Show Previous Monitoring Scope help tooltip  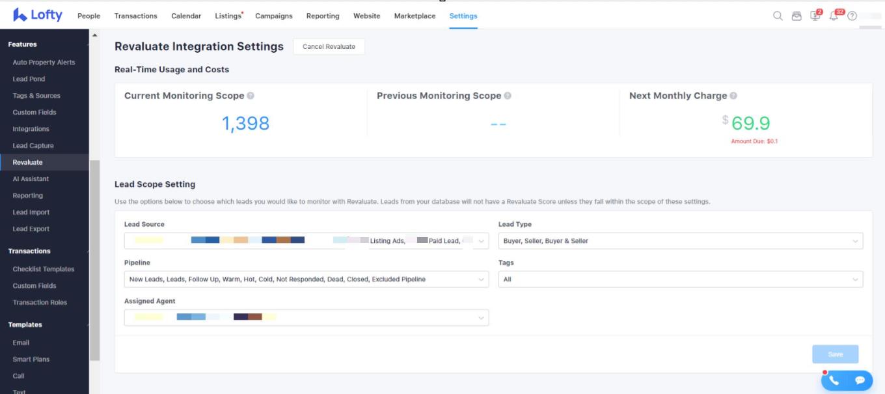tap(508, 96)
